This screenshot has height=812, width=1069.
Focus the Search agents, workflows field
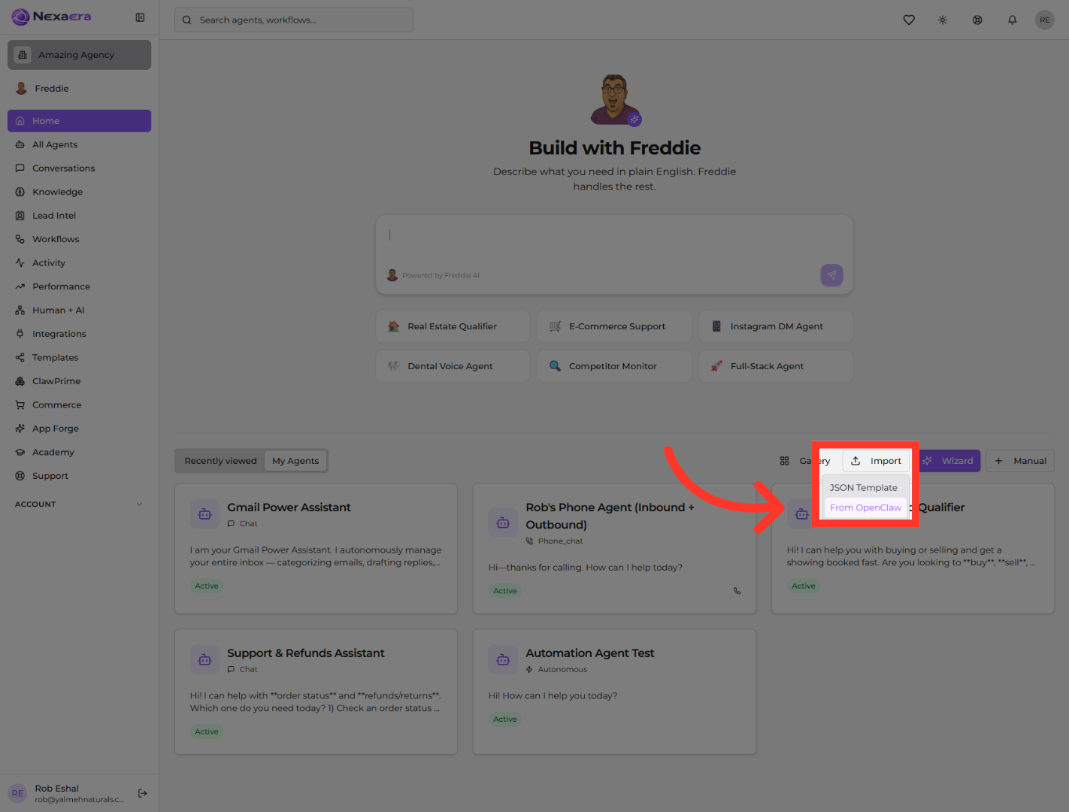point(294,20)
